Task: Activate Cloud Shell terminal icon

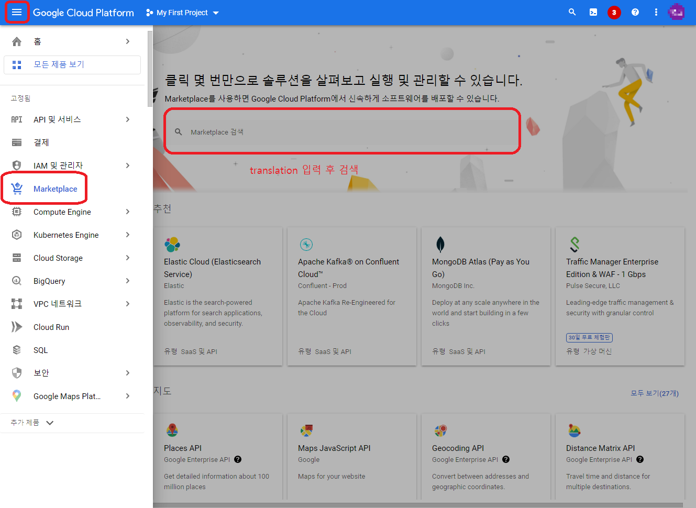Action: click(x=593, y=12)
